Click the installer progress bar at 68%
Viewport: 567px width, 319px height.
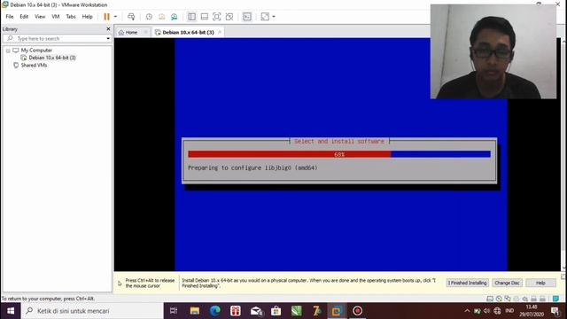tap(339, 154)
